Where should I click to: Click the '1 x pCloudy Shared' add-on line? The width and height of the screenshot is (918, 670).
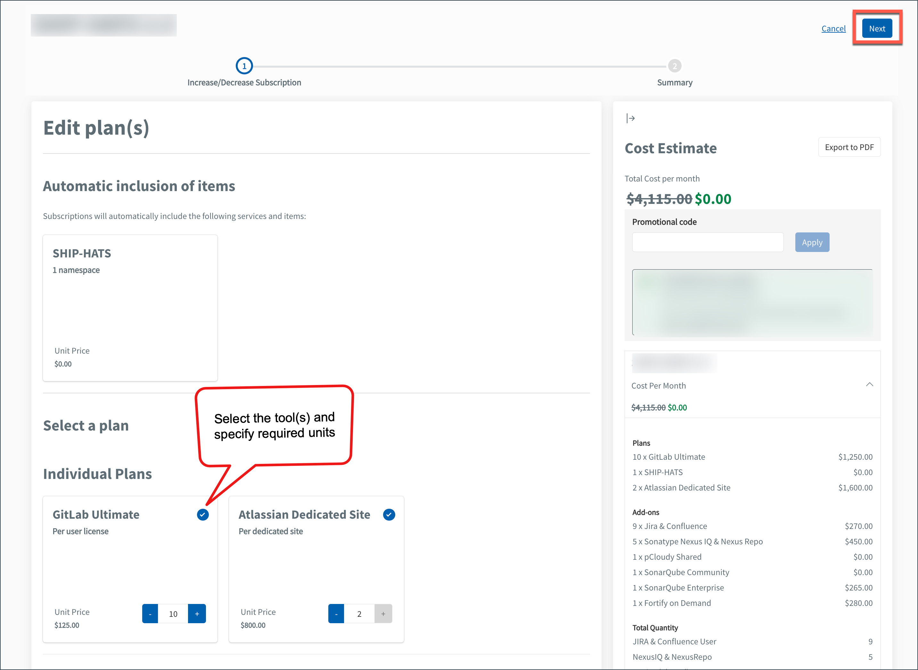pyautogui.click(x=752, y=557)
